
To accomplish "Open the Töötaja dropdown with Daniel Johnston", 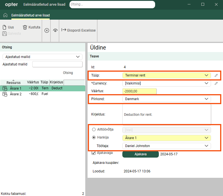I will click(167, 146).
